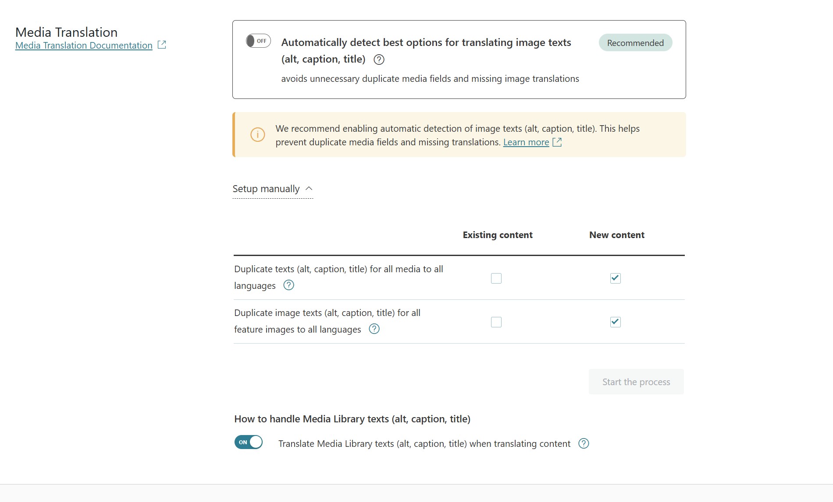
Task: Check Existing content for feature image texts
Action: [496, 322]
